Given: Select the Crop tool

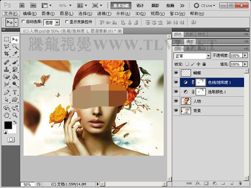Looking at the screenshot, I should pos(6,53).
